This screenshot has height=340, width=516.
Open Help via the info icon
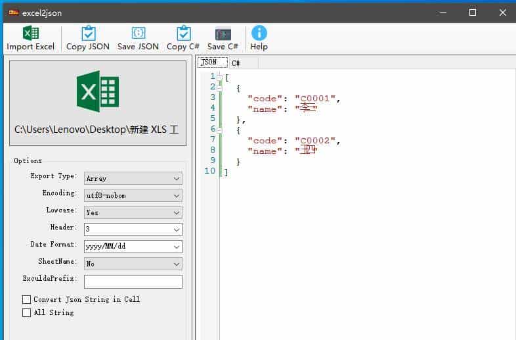pos(259,33)
